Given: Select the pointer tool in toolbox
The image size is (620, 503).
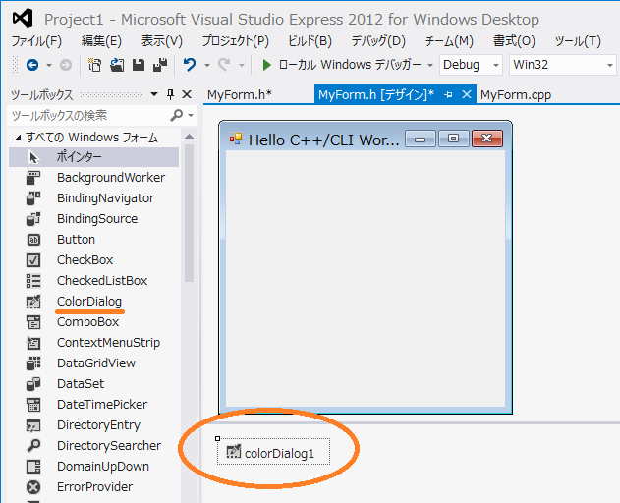Looking at the screenshot, I should [94, 157].
